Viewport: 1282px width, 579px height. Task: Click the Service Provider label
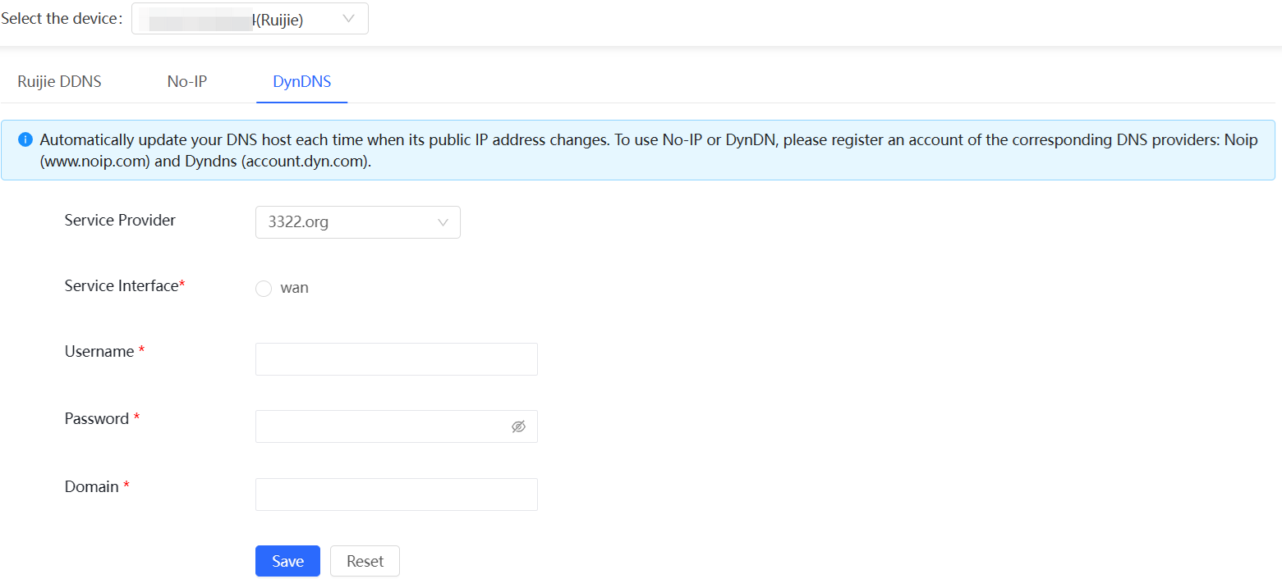pos(120,221)
